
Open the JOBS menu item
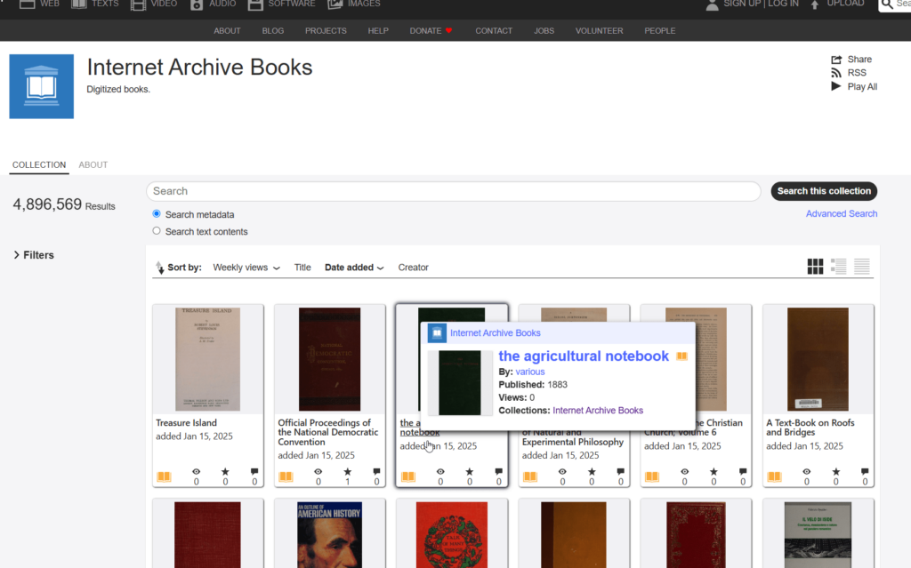[x=544, y=31]
